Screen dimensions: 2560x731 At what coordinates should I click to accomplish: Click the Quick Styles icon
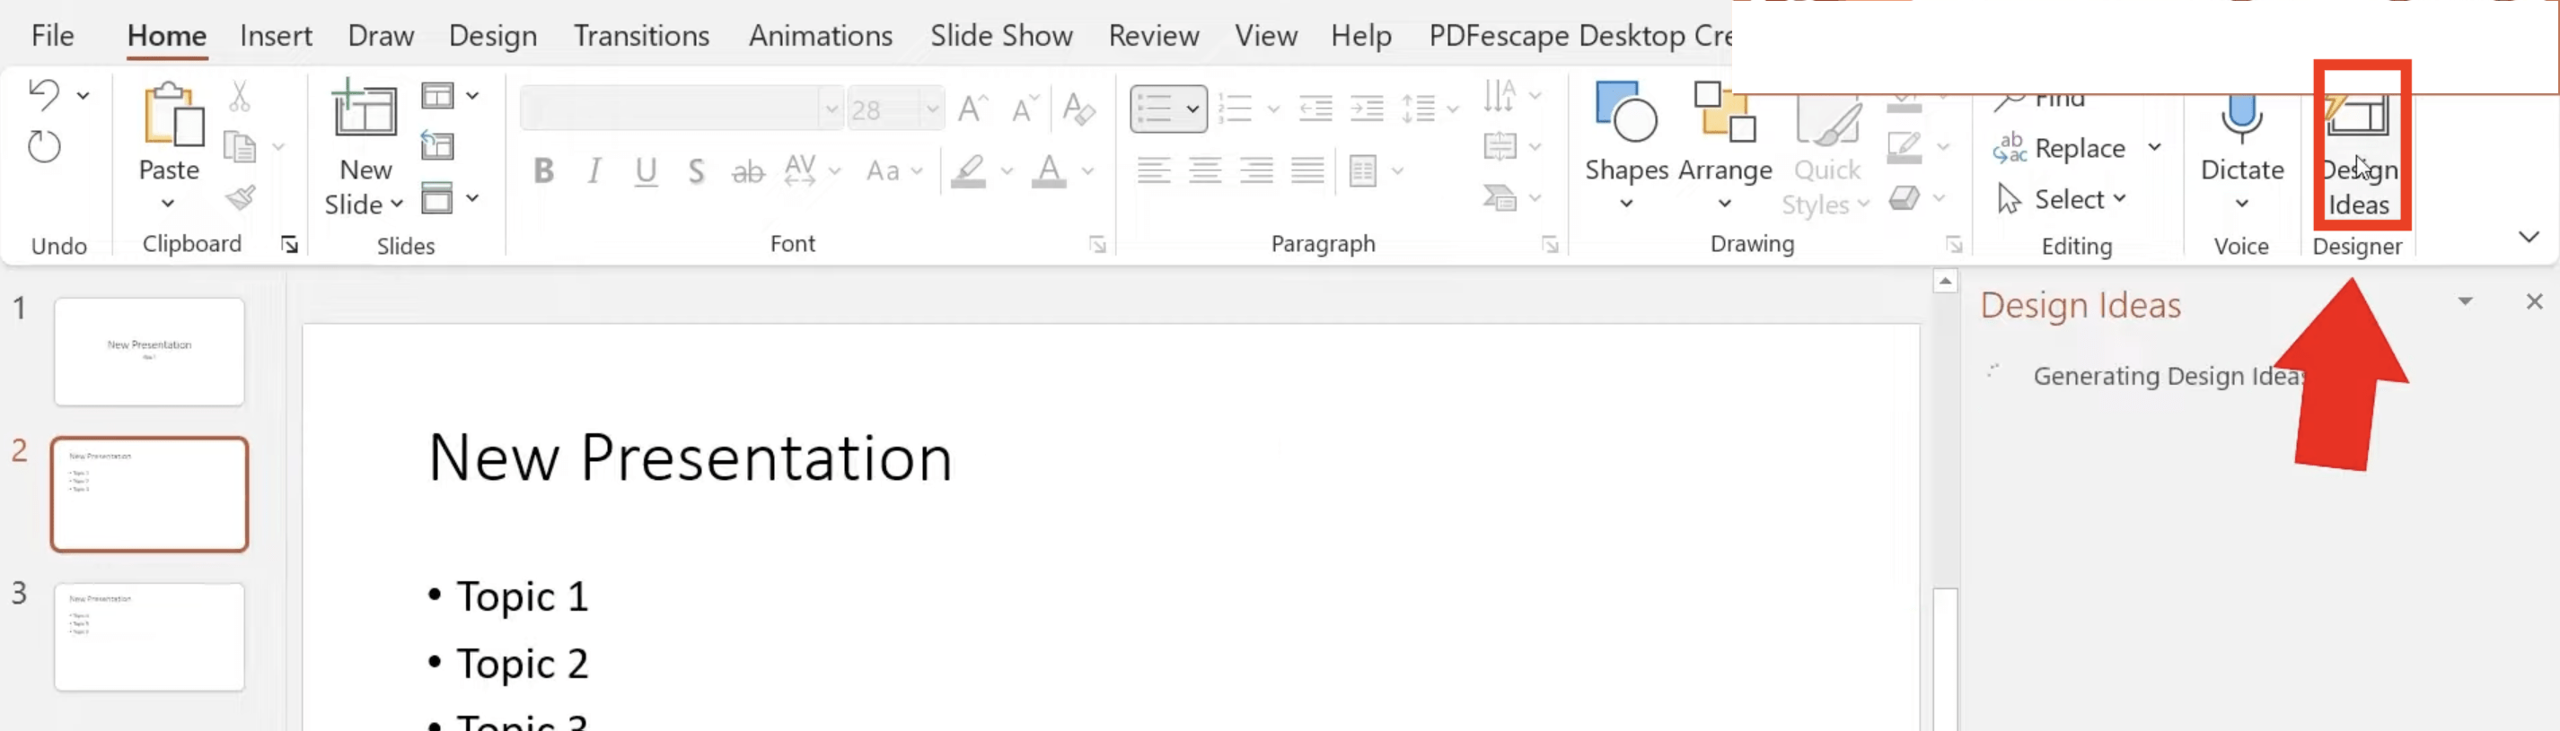pos(1826,121)
